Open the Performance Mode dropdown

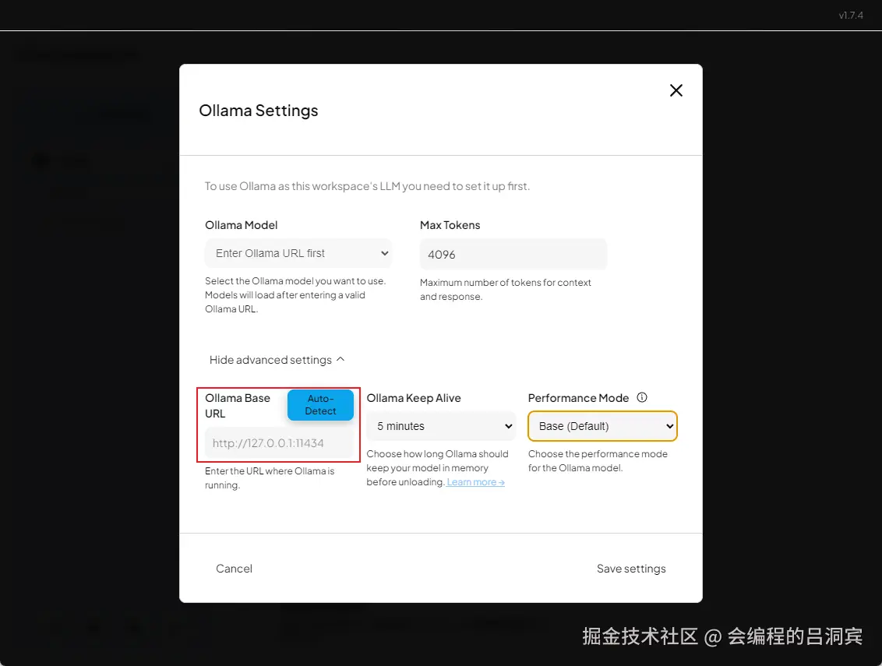point(602,426)
